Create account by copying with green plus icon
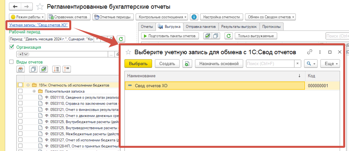This screenshot has width=349, height=151. [187, 64]
